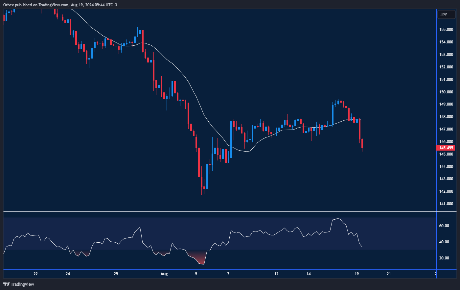Click the latest red candle at the chart's right edge

(x=362, y=144)
